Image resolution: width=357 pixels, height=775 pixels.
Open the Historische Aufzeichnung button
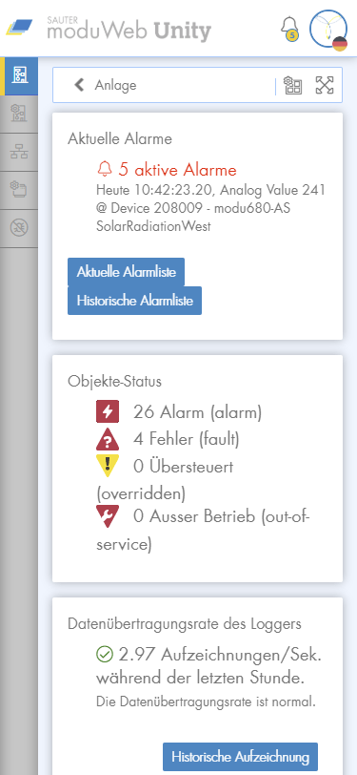pyautogui.click(x=240, y=757)
